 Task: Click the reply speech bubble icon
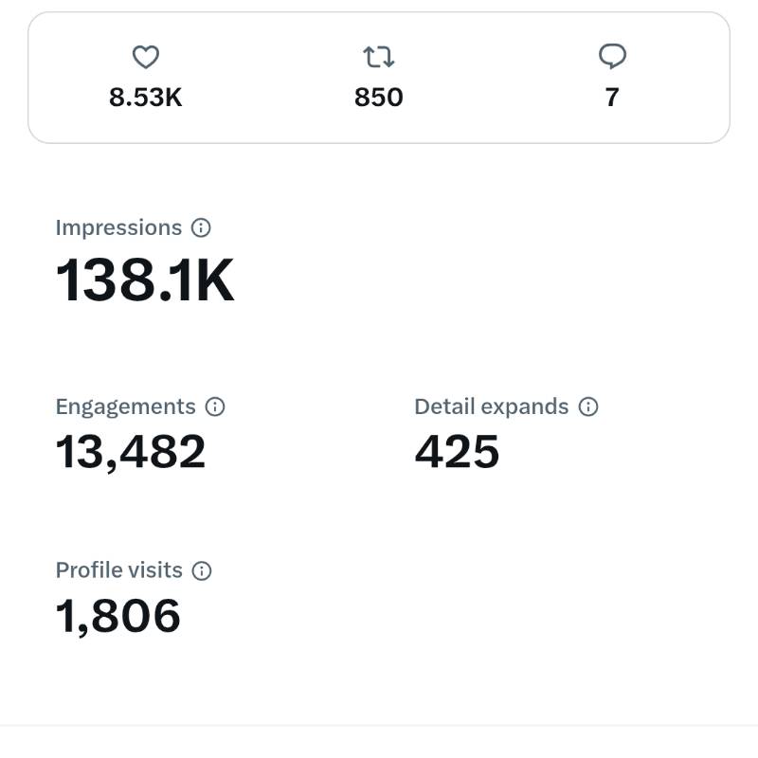coord(612,57)
